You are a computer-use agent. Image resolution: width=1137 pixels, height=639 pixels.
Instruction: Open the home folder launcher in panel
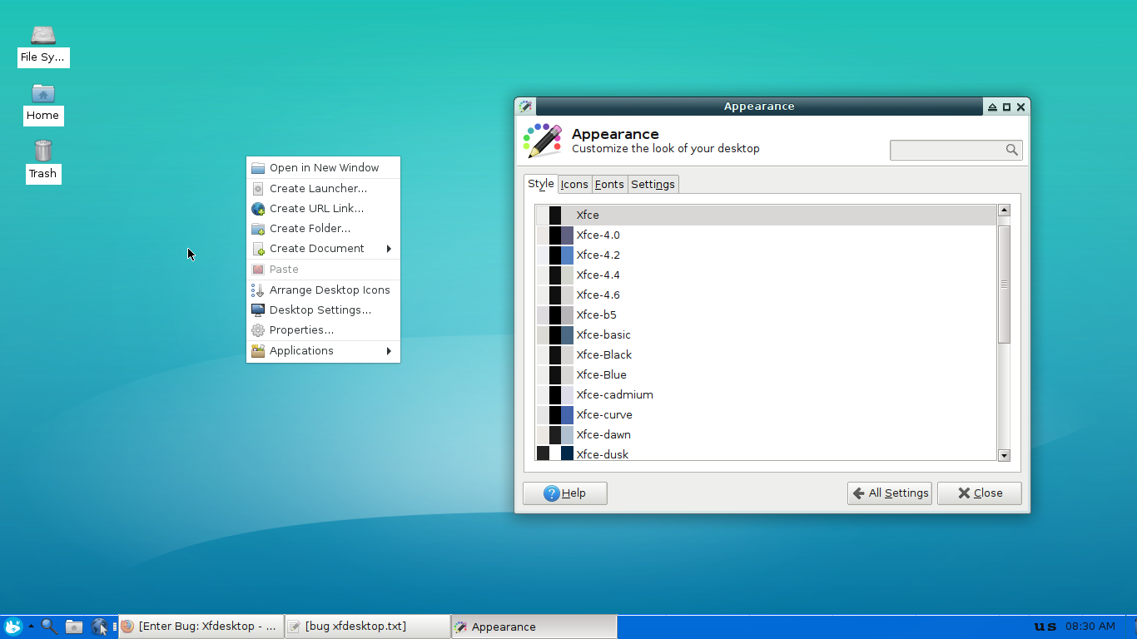click(x=74, y=627)
